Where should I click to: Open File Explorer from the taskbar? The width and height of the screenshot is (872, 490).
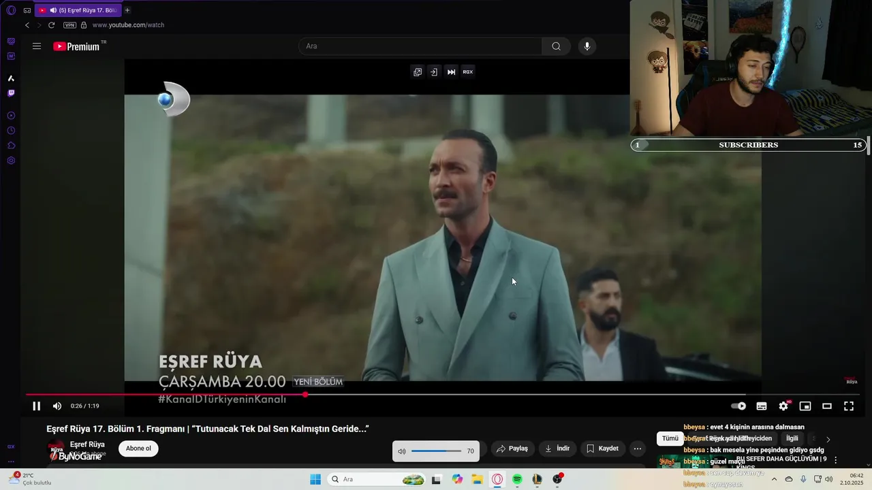tap(478, 480)
